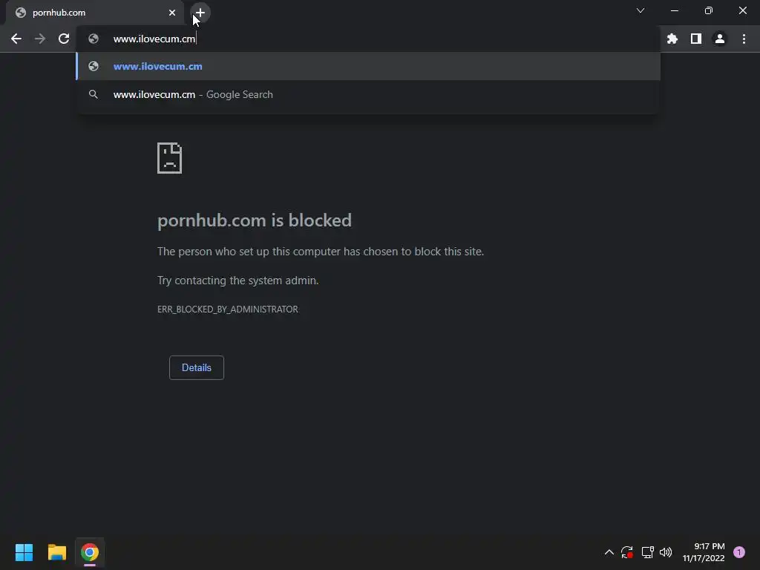
Task: Select the active browser tab
Action: 95,13
